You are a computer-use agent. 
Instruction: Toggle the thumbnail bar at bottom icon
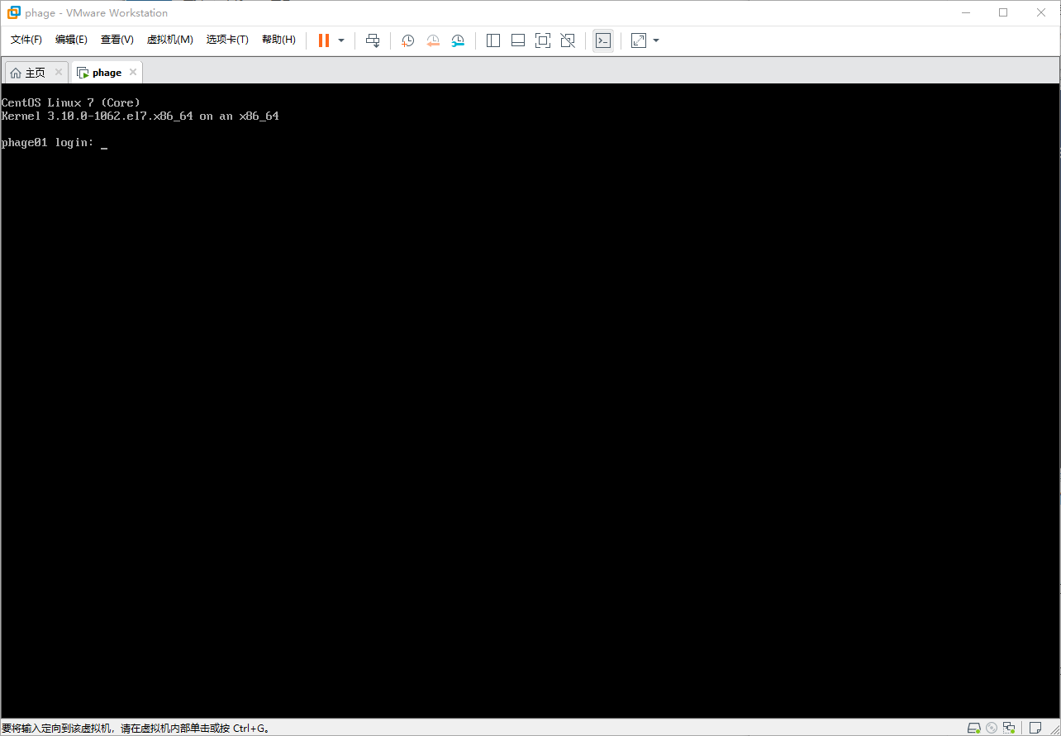pyautogui.click(x=518, y=40)
